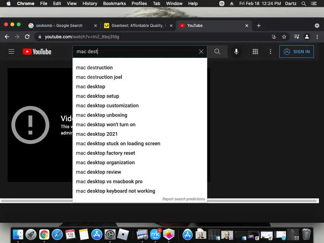Open Spotlight search in the menu bar

[x=303, y=3]
